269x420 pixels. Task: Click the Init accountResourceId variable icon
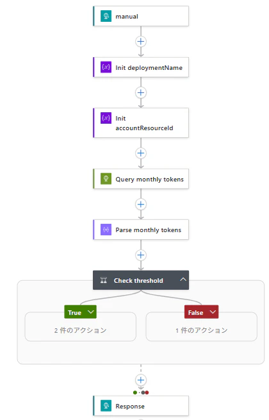[106, 118]
